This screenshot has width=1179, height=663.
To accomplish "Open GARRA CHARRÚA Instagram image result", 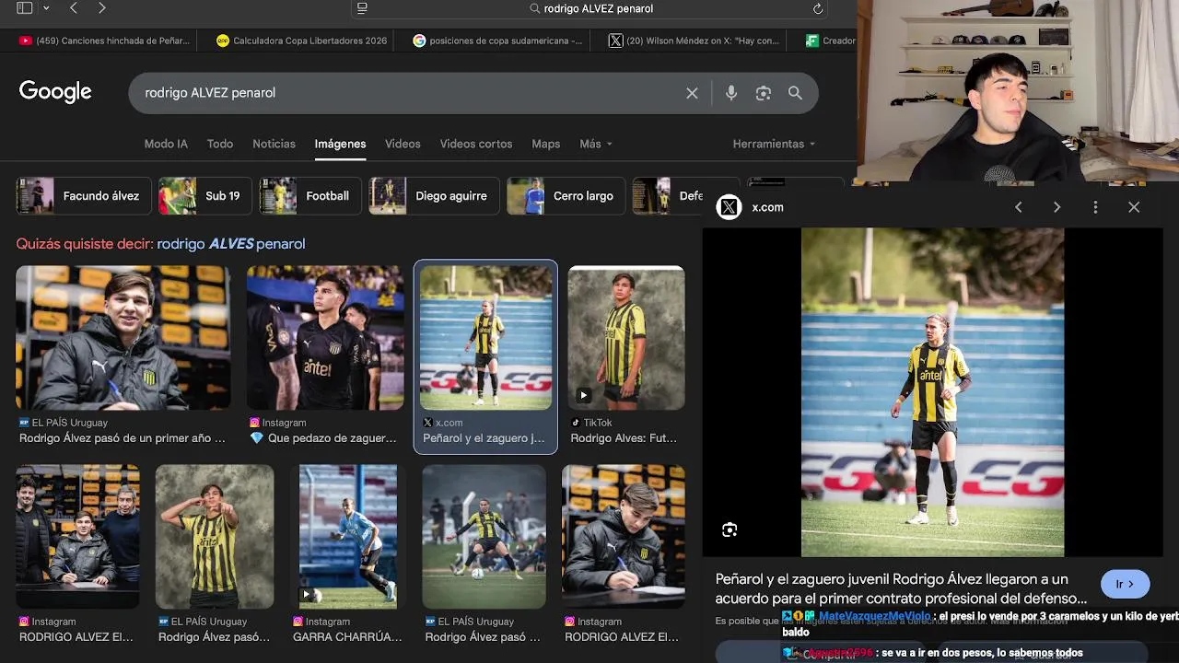I will pyautogui.click(x=348, y=536).
